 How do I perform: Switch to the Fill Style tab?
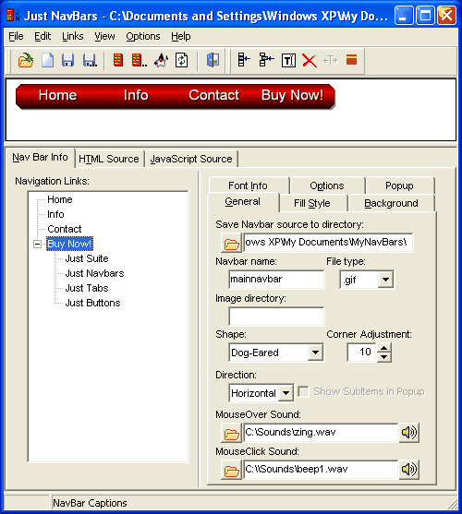[x=312, y=203]
